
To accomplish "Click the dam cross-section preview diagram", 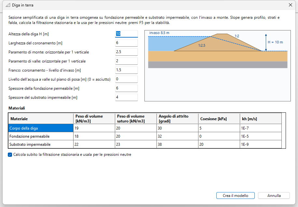I will pyautogui.click(x=218, y=66).
